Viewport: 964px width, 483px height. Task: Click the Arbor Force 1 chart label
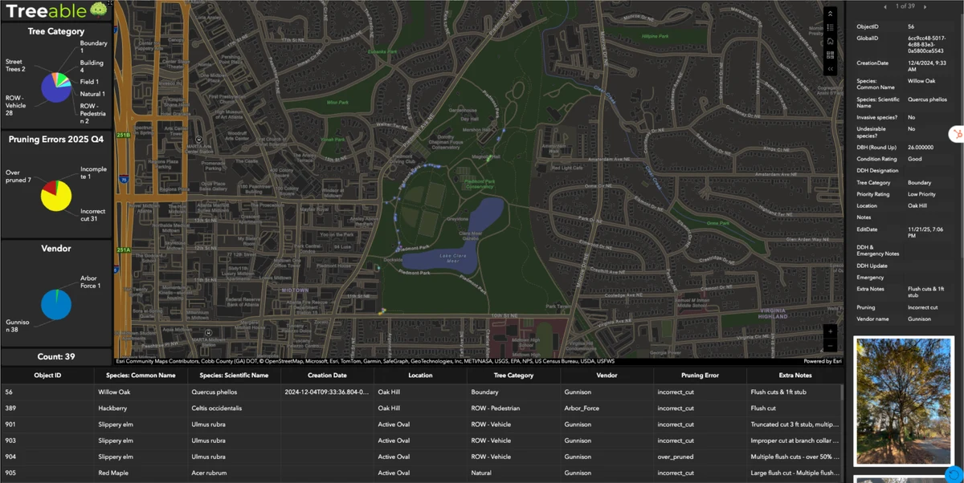point(91,282)
